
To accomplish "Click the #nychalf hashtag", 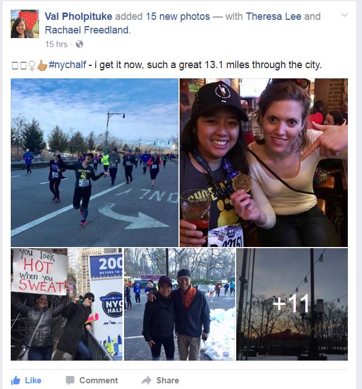I will (x=67, y=65).
